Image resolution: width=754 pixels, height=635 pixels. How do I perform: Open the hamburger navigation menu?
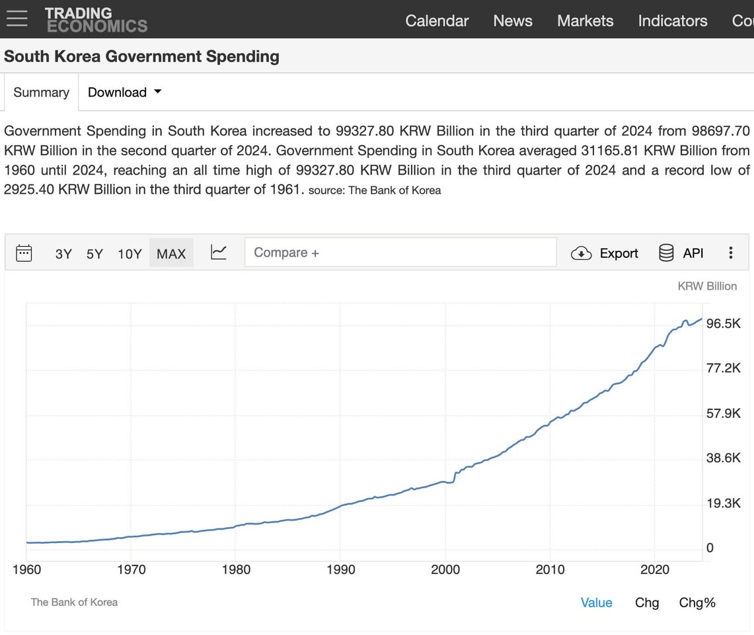pos(17,19)
